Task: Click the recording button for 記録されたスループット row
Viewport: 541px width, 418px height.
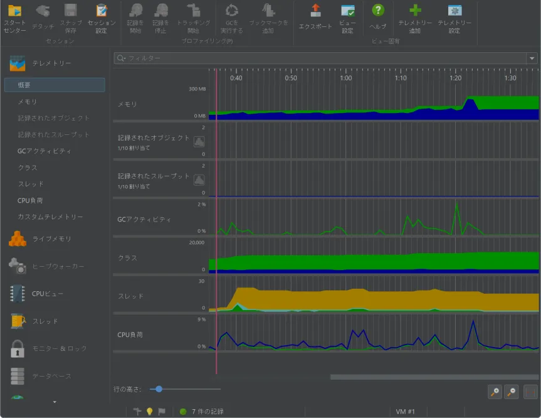Action: coord(199,180)
